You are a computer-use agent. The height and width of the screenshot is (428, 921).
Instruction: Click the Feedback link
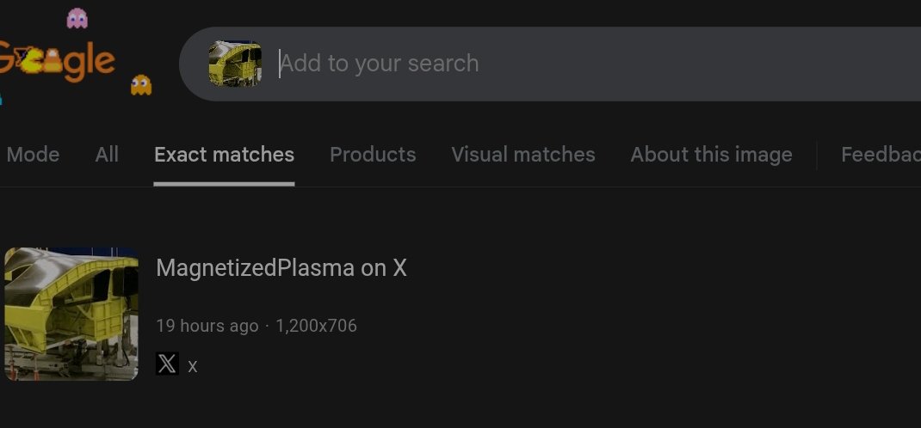880,155
